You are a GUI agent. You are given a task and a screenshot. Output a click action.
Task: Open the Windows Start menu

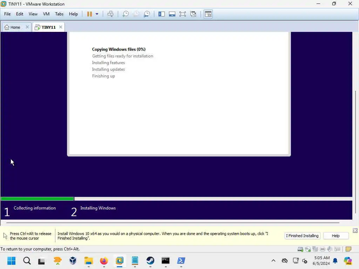(11, 261)
